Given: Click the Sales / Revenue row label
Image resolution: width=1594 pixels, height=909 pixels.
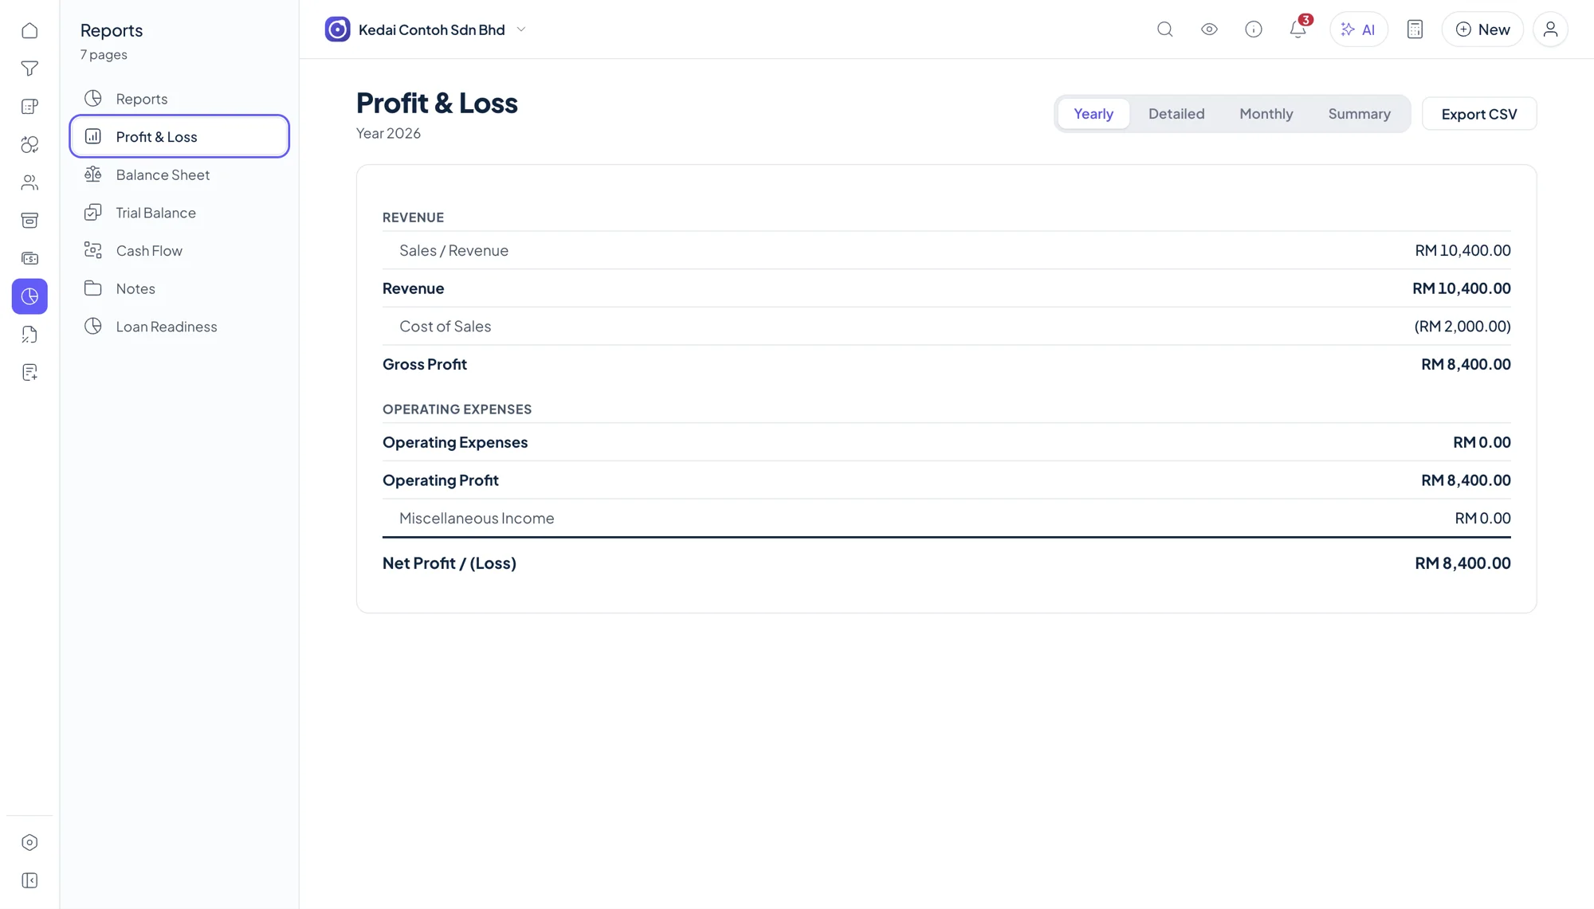Looking at the screenshot, I should [453, 250].
